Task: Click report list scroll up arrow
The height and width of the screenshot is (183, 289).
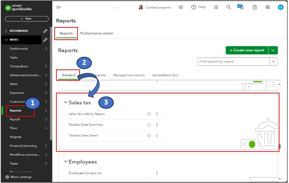Action: pos(279,84)
